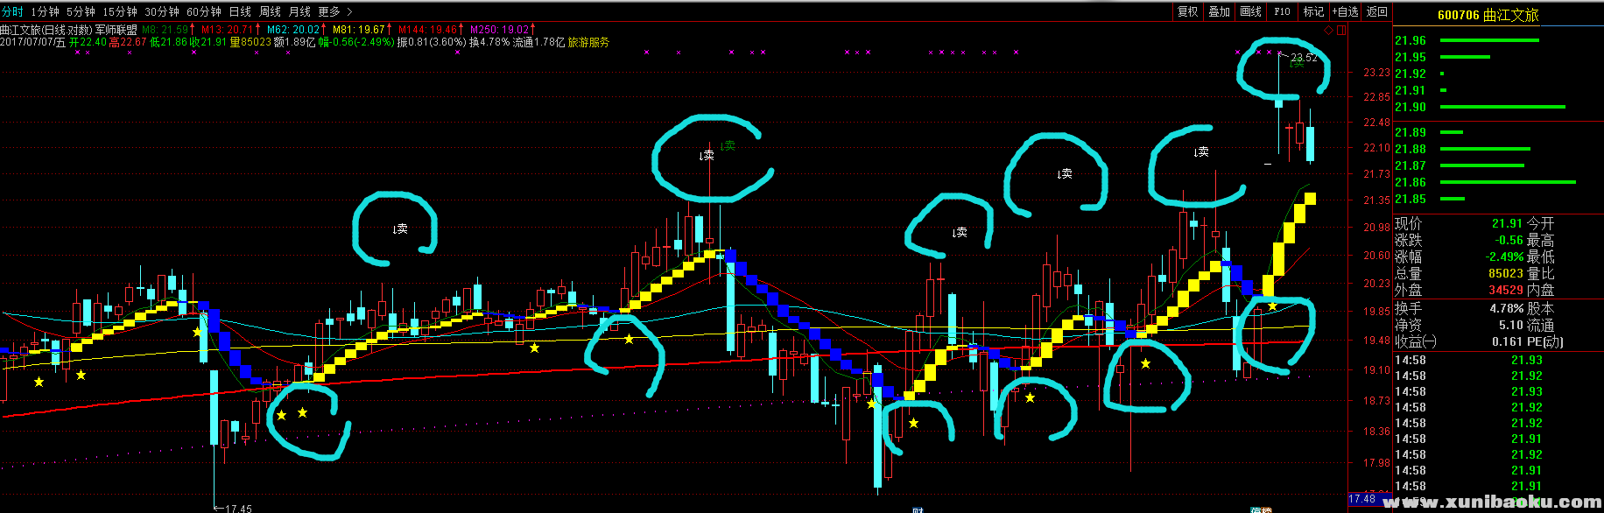This screenshot has width=1604, height=513.
Task: Toggle 叠加 overlay mode
Action: 1219,11
